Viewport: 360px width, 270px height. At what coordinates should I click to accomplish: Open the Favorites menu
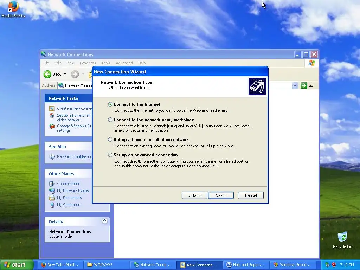[88, 63]
